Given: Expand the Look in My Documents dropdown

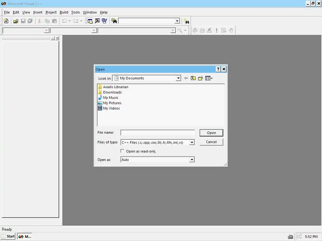Looking at the screenshot, I should click(x=178, y=78).
